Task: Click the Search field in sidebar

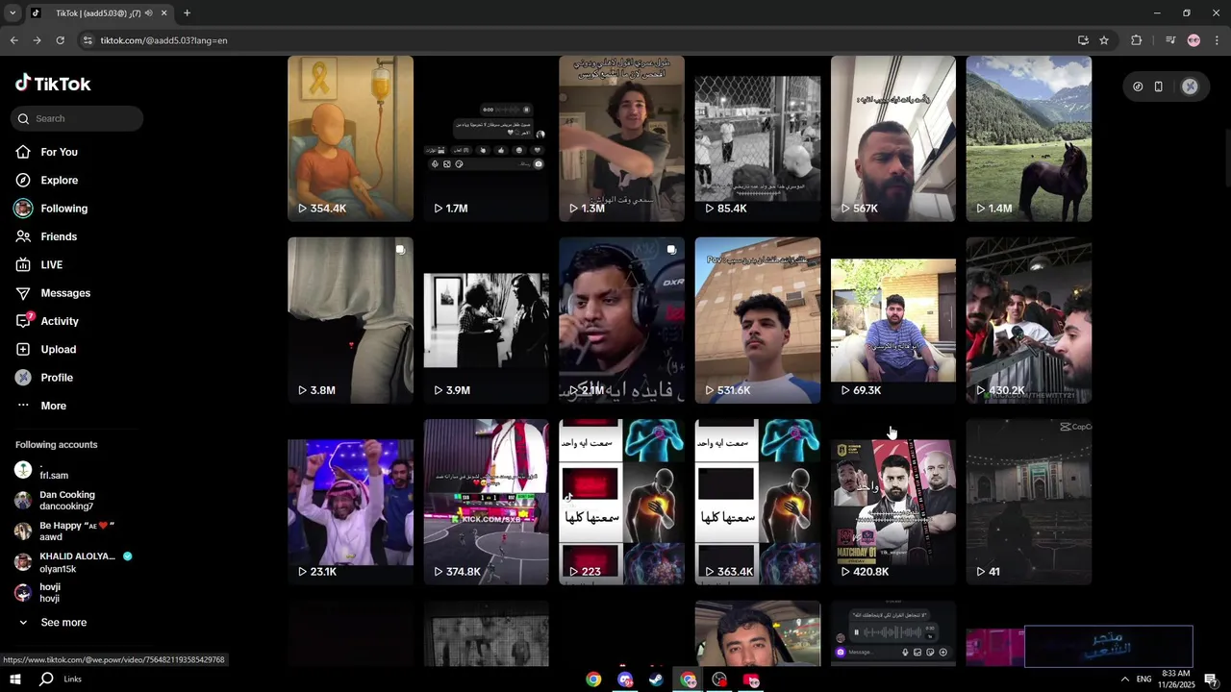Action: [x=77, y=118]
